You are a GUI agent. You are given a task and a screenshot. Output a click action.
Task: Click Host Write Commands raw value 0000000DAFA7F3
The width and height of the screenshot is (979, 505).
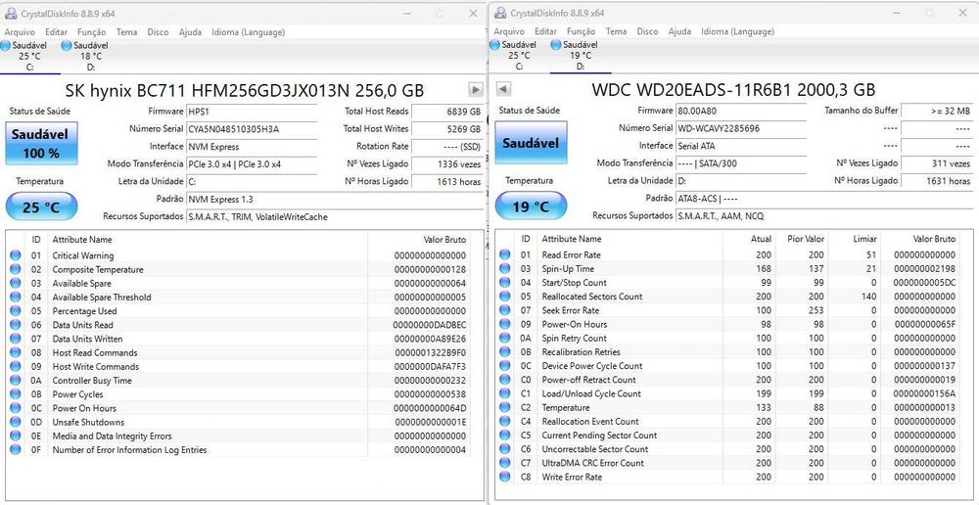(x=430, y=366)
